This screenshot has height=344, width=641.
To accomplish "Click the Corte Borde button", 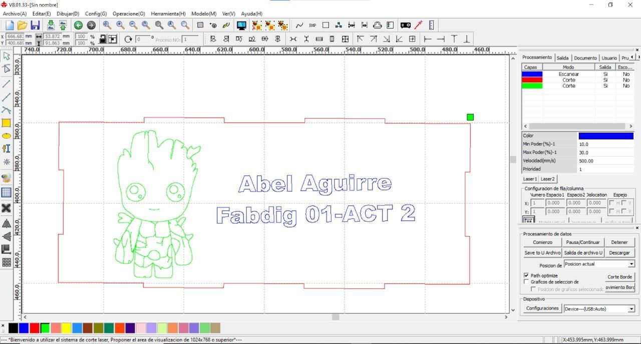I will [x=620, y=277].
